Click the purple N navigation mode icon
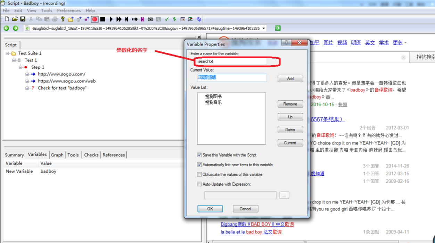This screenshot has width=435, height=243. pyautogui.click(x=142, y=19)
